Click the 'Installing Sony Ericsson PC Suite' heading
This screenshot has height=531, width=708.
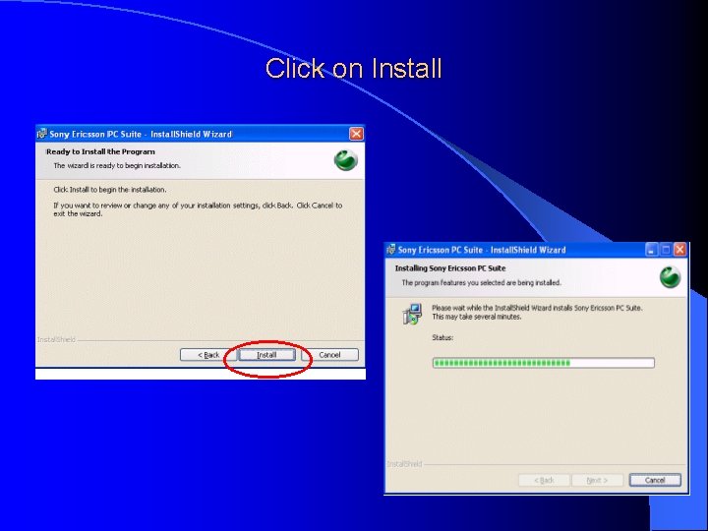[450, 268]
